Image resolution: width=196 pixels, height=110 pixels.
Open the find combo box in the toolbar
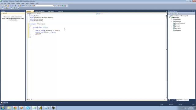pyautogui.click(x=45, y=6)
